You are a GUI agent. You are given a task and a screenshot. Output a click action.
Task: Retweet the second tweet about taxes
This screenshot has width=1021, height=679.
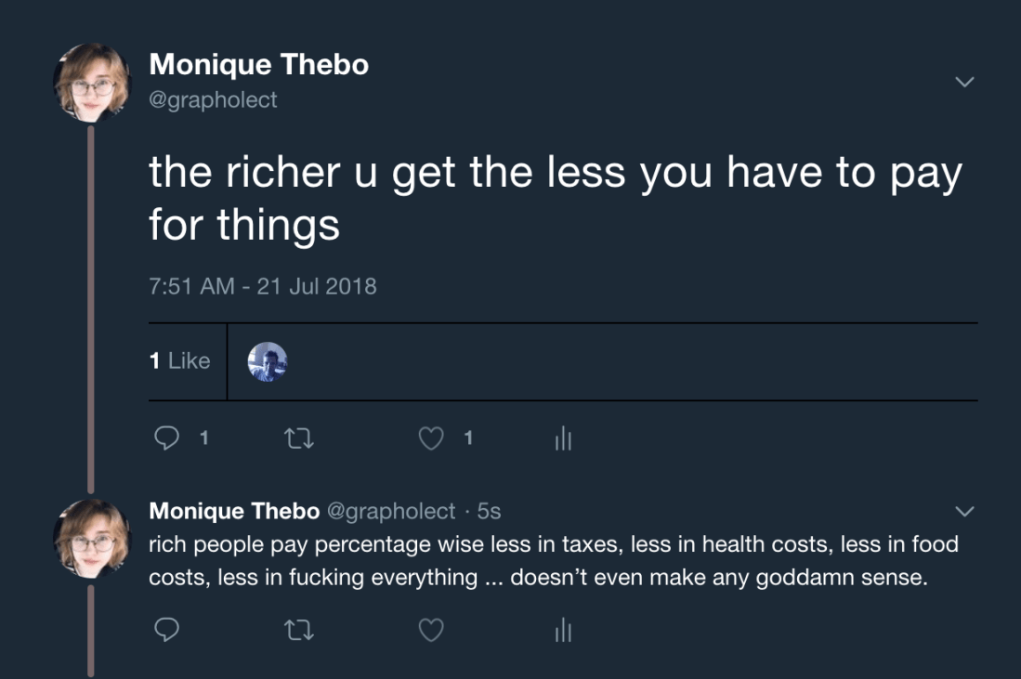(x=299, y=631)
